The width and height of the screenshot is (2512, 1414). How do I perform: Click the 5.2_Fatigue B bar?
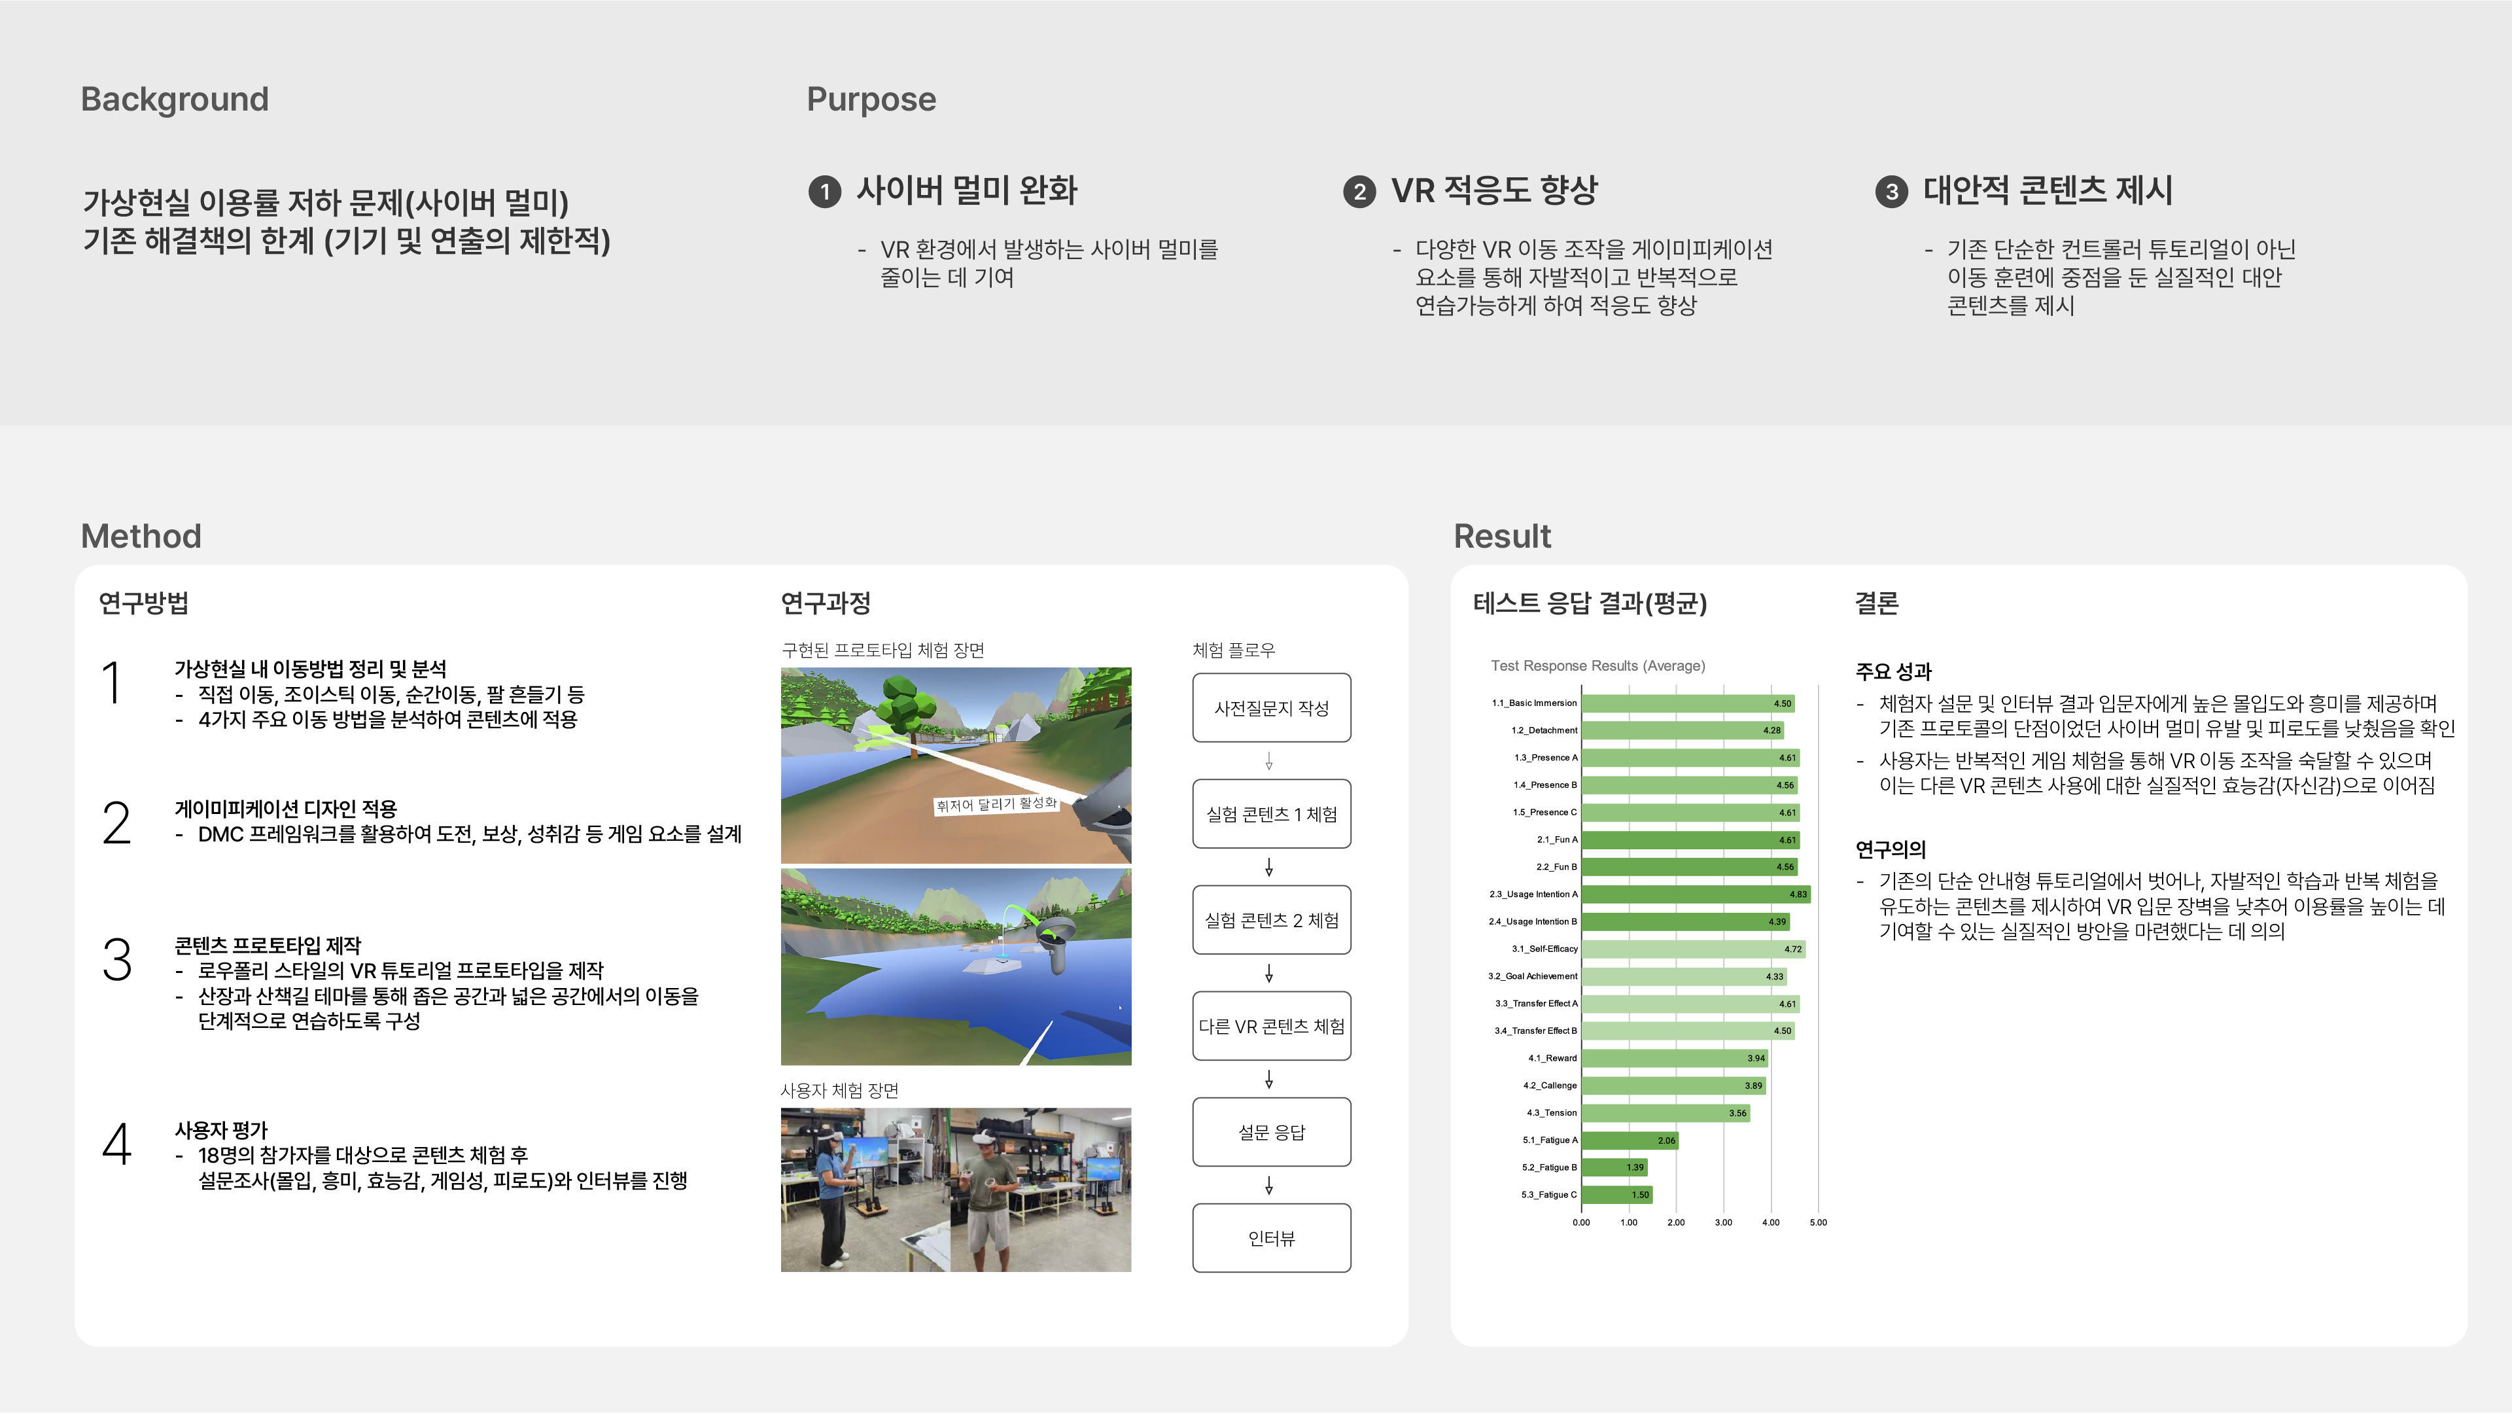click(x=1614, y=1167)
